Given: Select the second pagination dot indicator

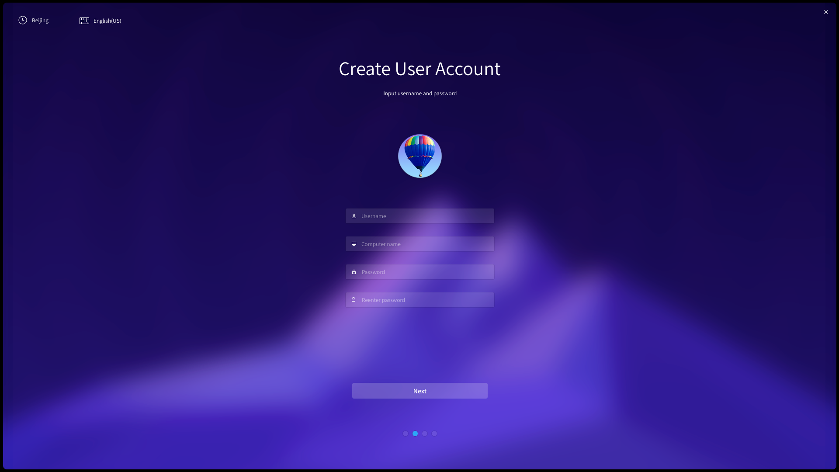Looking at the screenshot, I should (x=415, y=434).
